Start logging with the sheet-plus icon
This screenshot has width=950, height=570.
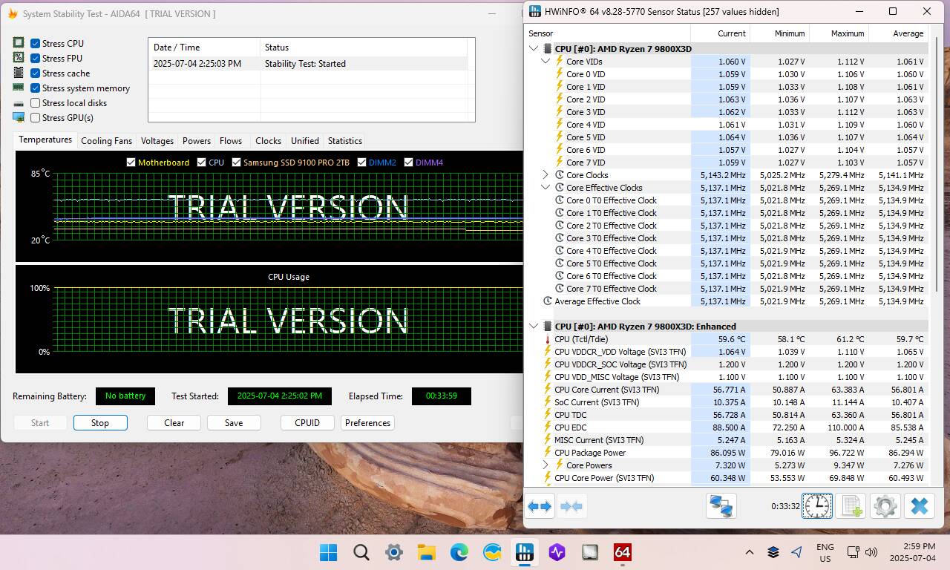[x=851, y=507]
